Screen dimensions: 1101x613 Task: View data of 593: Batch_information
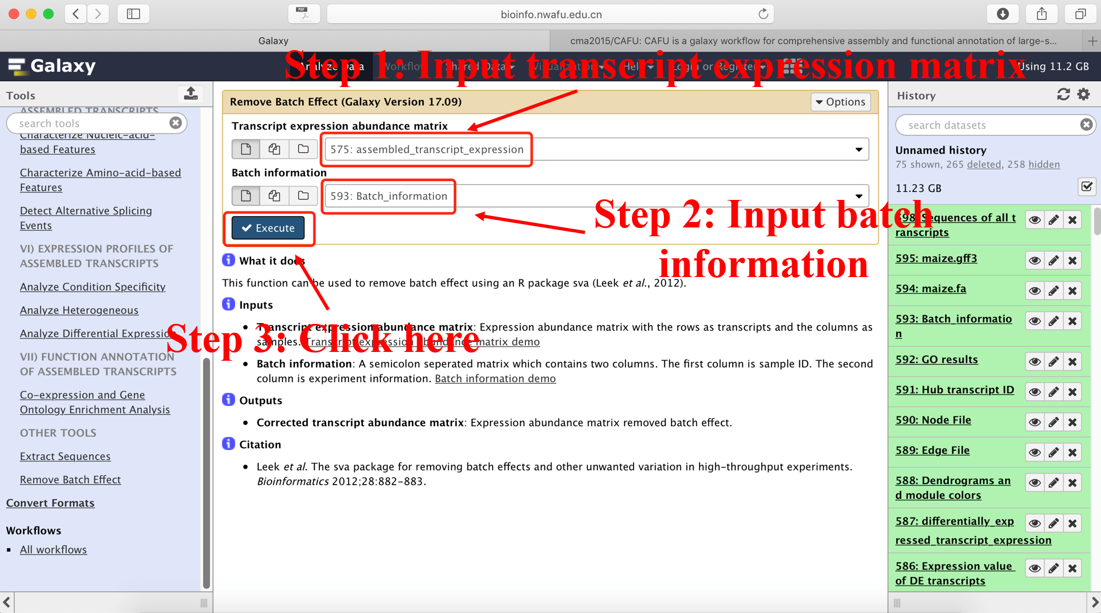click(x=1035, y=321)
